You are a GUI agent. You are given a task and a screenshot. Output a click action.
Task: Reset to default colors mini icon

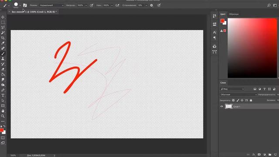pyautogui.click(x=1, y=126)
